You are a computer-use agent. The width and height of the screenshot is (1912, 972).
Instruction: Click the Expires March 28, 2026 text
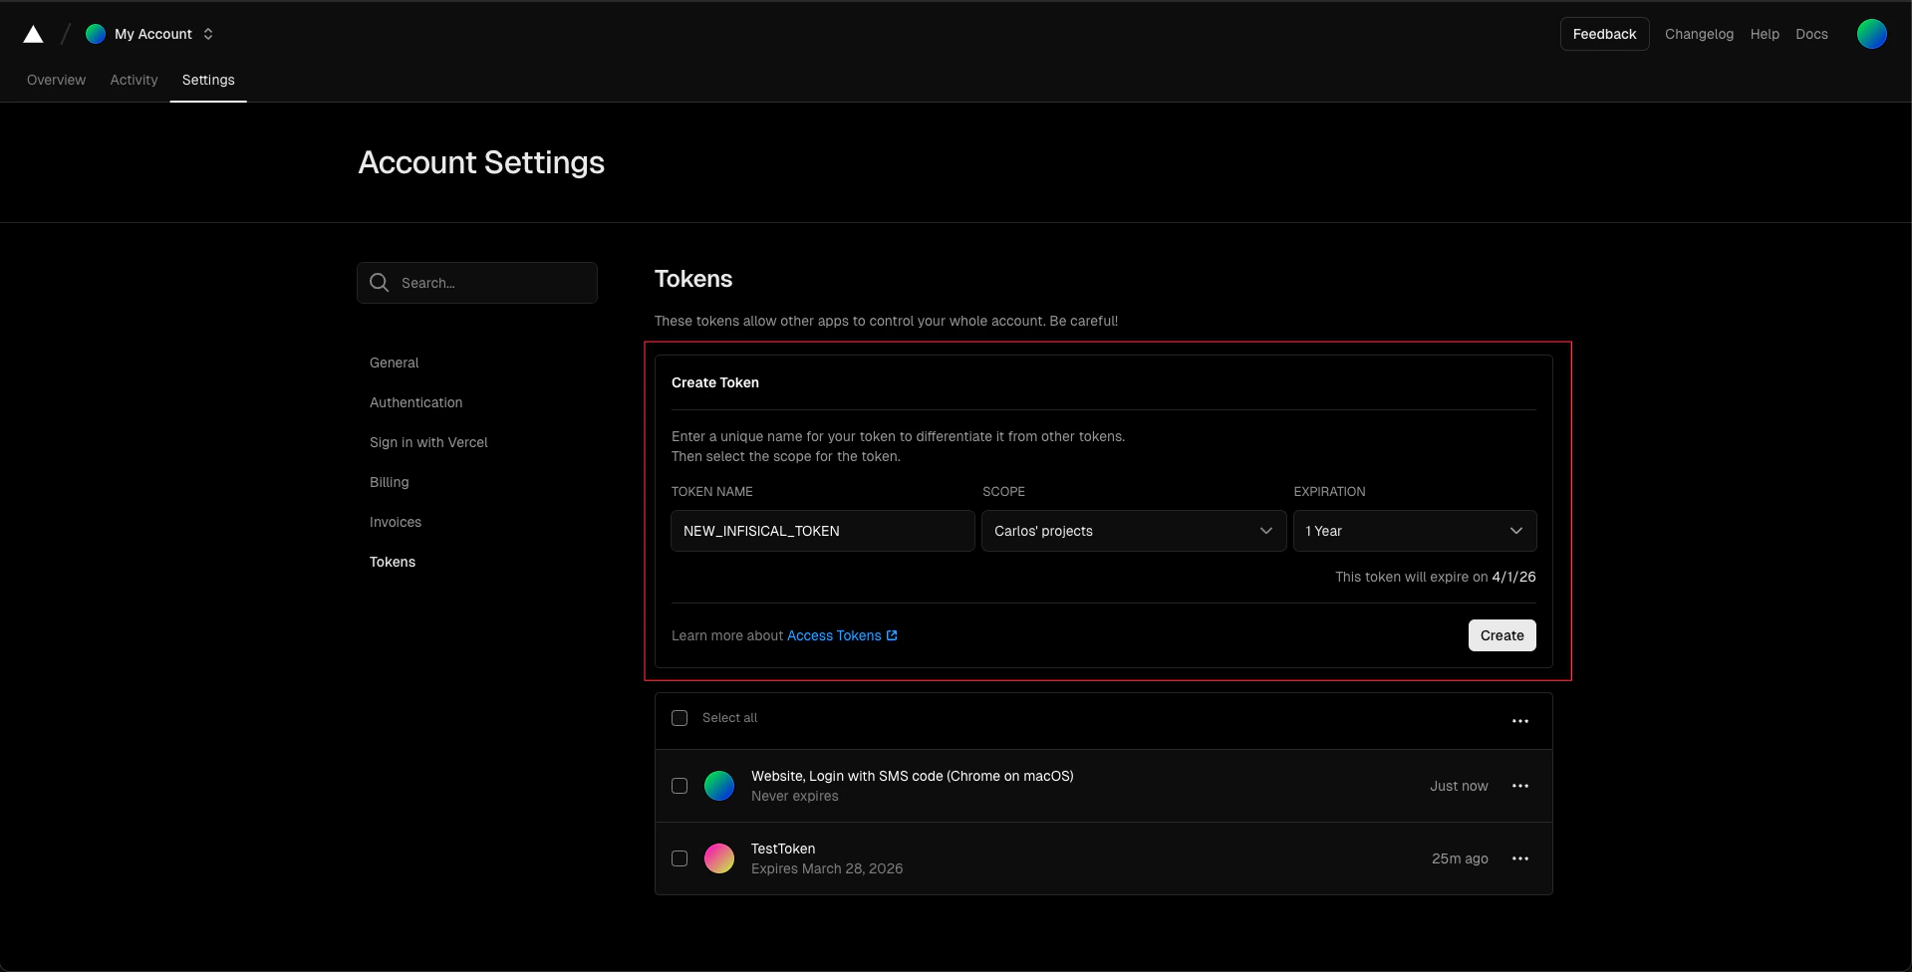(x=827, y=868)
